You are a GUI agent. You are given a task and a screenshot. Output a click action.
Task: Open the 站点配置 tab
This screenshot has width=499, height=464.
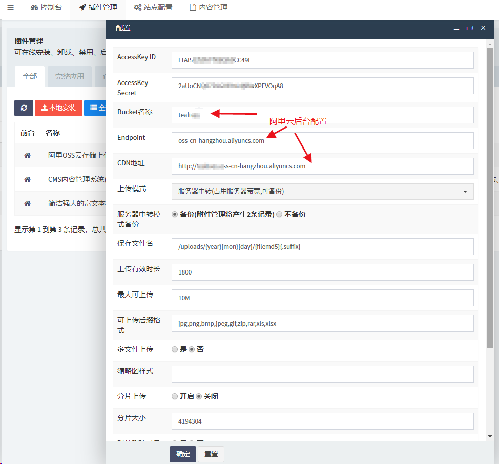click(153, 7)
